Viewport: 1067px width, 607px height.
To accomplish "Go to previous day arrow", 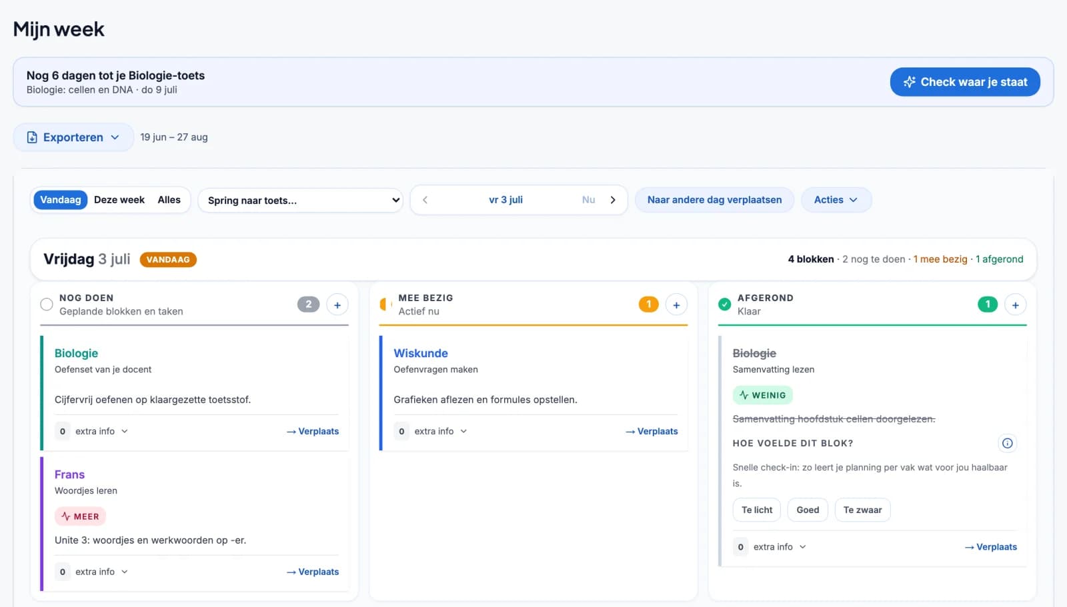I will pos(425,200).
